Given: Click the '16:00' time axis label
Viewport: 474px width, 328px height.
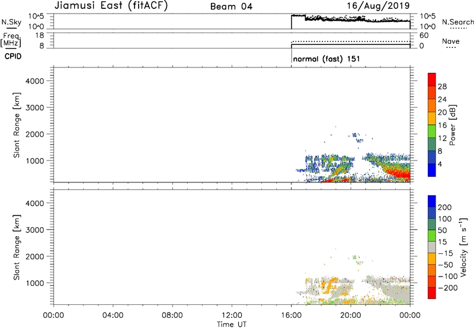Looking at the screenshot, I should [291, 316].
